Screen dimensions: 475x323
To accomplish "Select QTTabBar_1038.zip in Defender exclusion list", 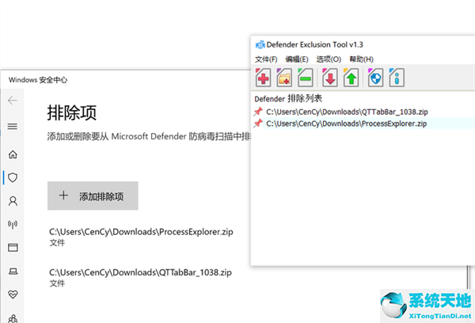I will [x=347, y=112].
